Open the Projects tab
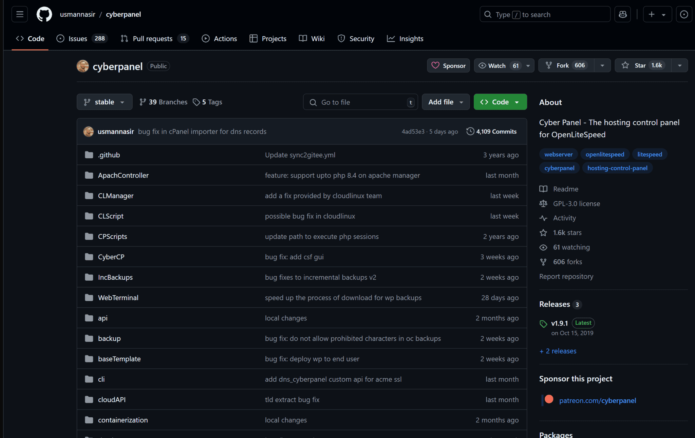 tap(268, 39)
